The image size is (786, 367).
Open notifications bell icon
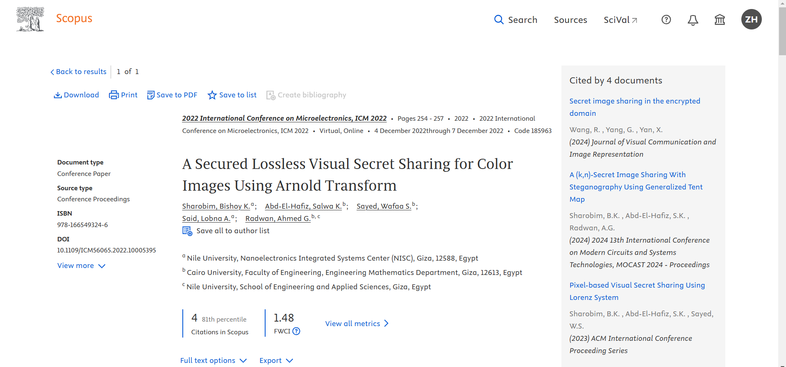click(x=693, y=20)
